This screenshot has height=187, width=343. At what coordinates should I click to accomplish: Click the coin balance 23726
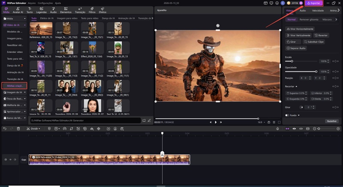pyautogui.click(x=295, y=3)
